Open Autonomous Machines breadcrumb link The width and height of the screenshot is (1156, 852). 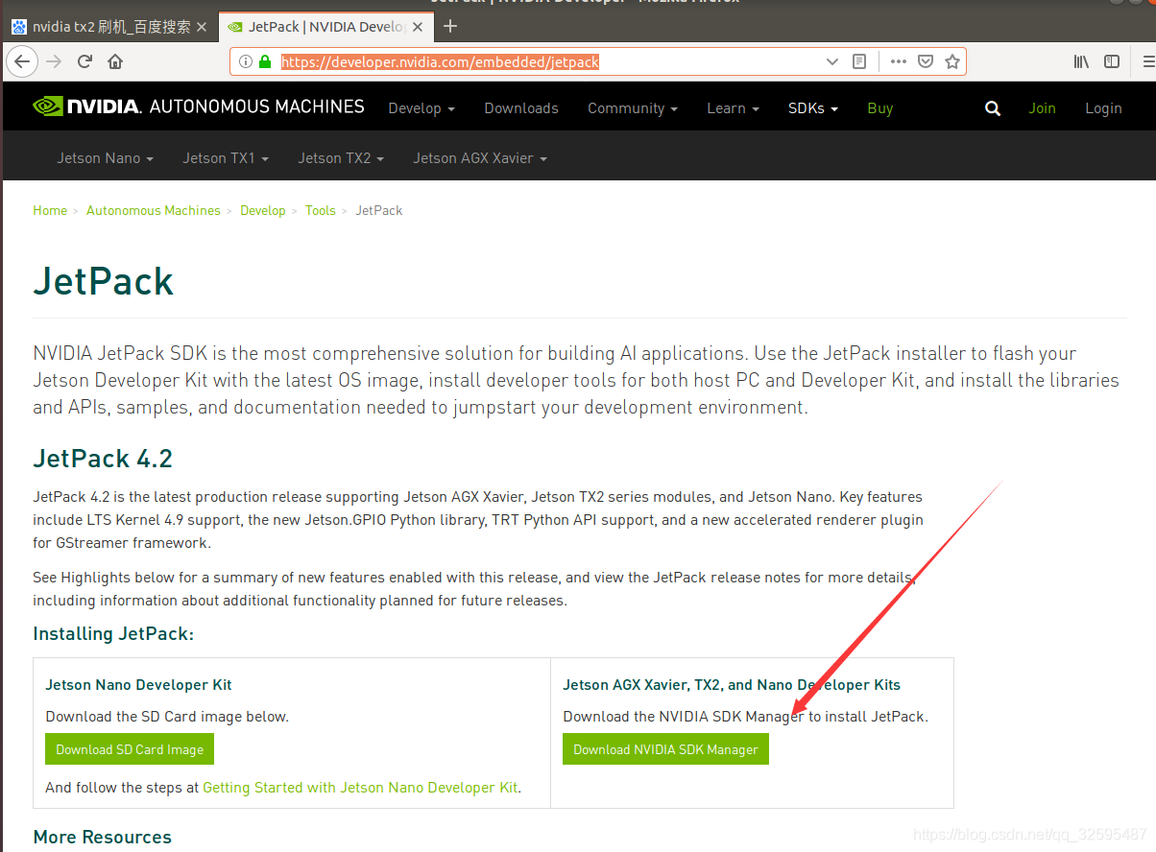(154, 210)
